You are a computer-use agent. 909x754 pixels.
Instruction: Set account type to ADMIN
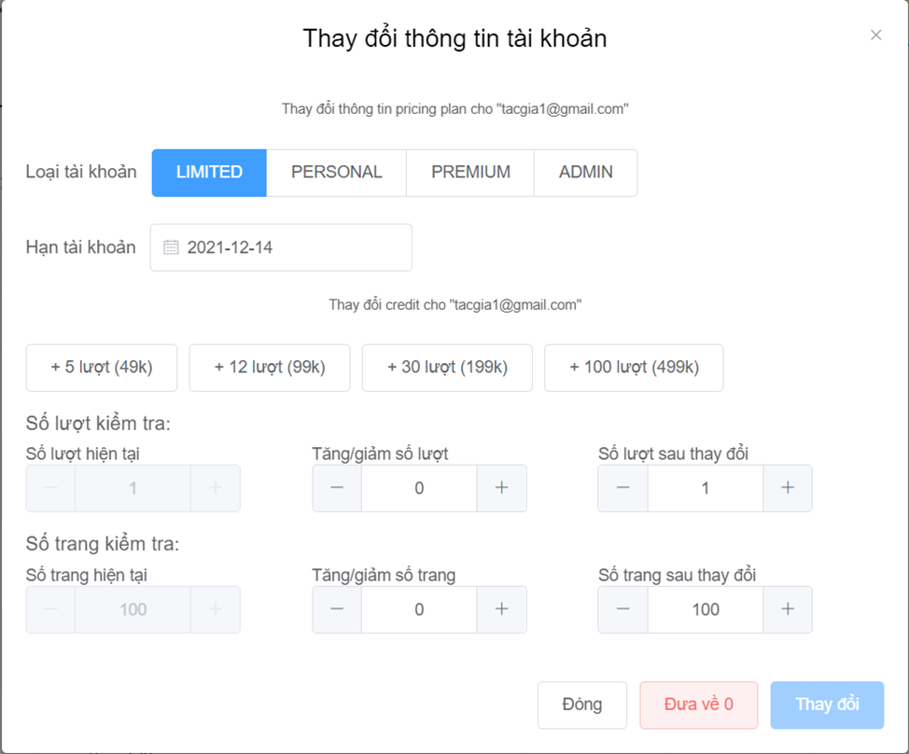(585, 173)
